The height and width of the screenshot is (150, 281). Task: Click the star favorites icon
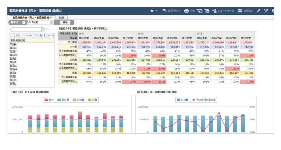pos(152,11)
